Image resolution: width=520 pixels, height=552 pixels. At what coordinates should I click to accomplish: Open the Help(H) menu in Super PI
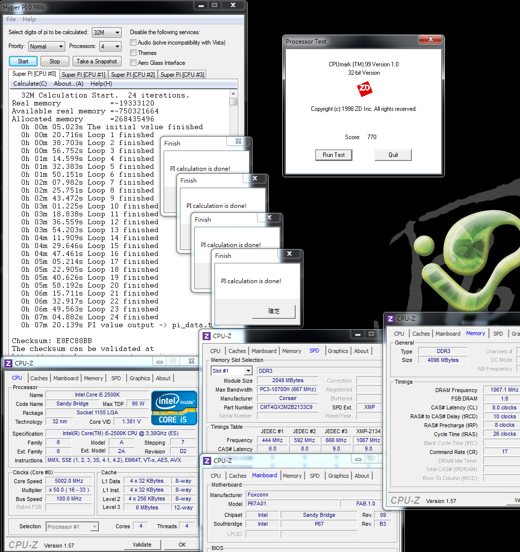101,84
